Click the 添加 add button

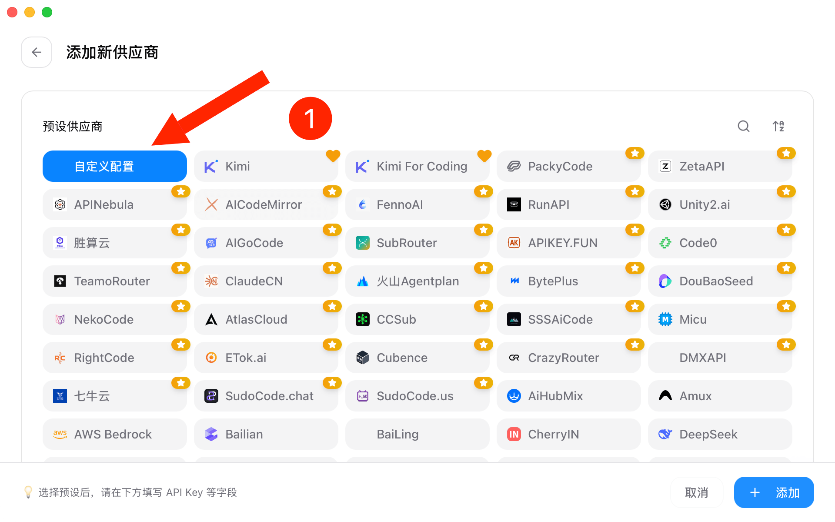pyautogui.click(x=774, y=492)
